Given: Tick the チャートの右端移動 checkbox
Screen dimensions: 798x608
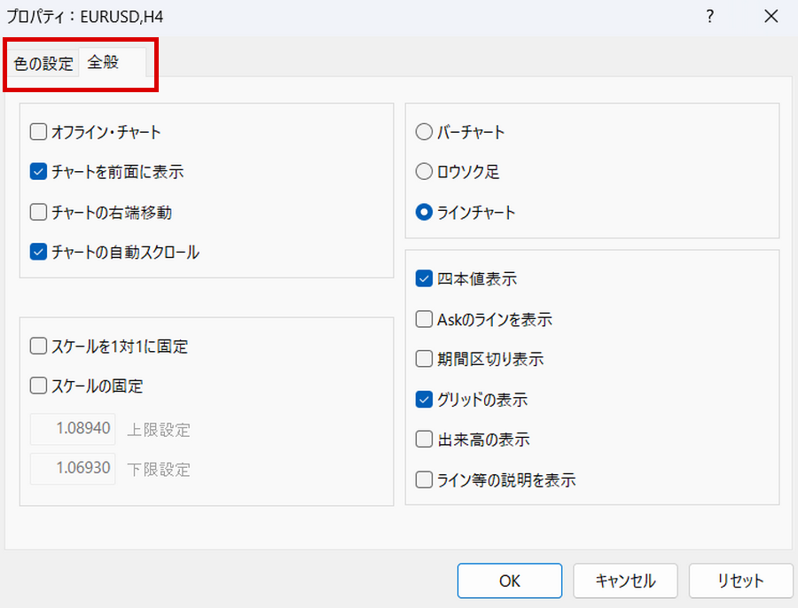Looking at the screenshot, I should coord(38,212).
